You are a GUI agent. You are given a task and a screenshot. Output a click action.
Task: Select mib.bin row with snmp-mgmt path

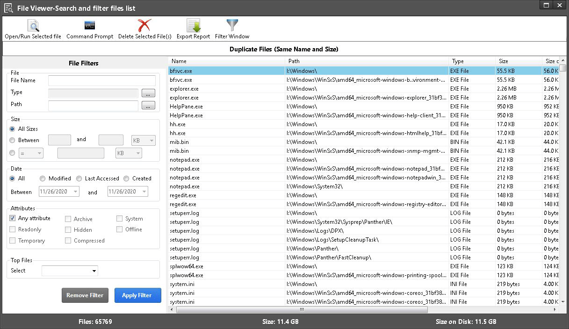(x=364, y=151)
